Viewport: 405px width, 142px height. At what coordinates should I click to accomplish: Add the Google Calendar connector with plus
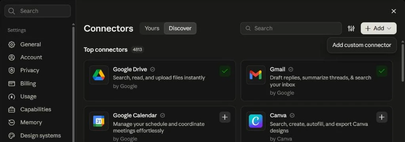point(225,117)
